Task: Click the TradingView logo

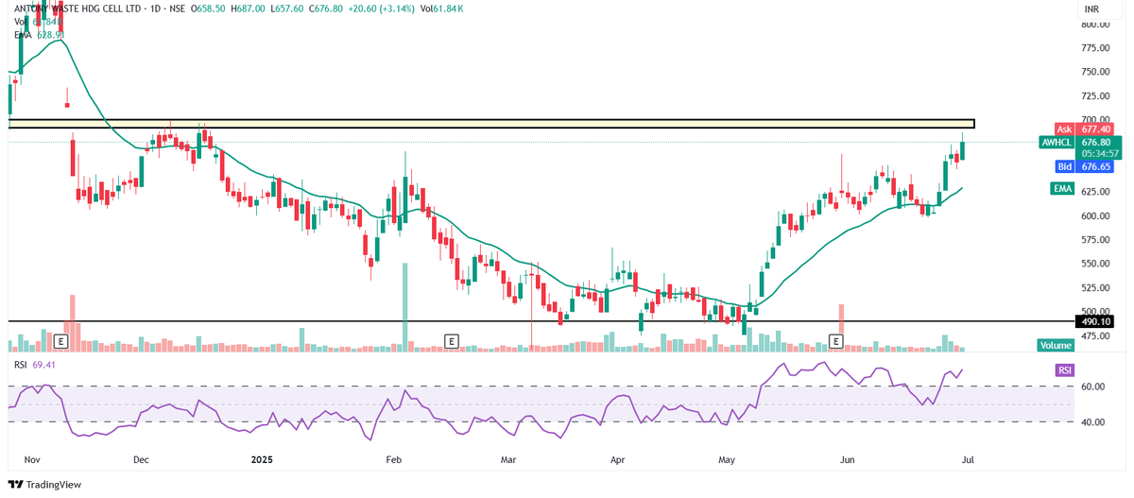Action: (x=44, y=484)
